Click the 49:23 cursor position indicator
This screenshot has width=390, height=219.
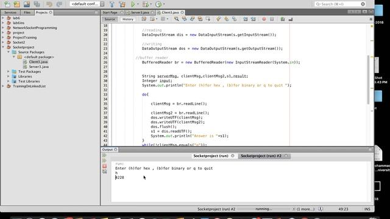[x=343, y=209]
